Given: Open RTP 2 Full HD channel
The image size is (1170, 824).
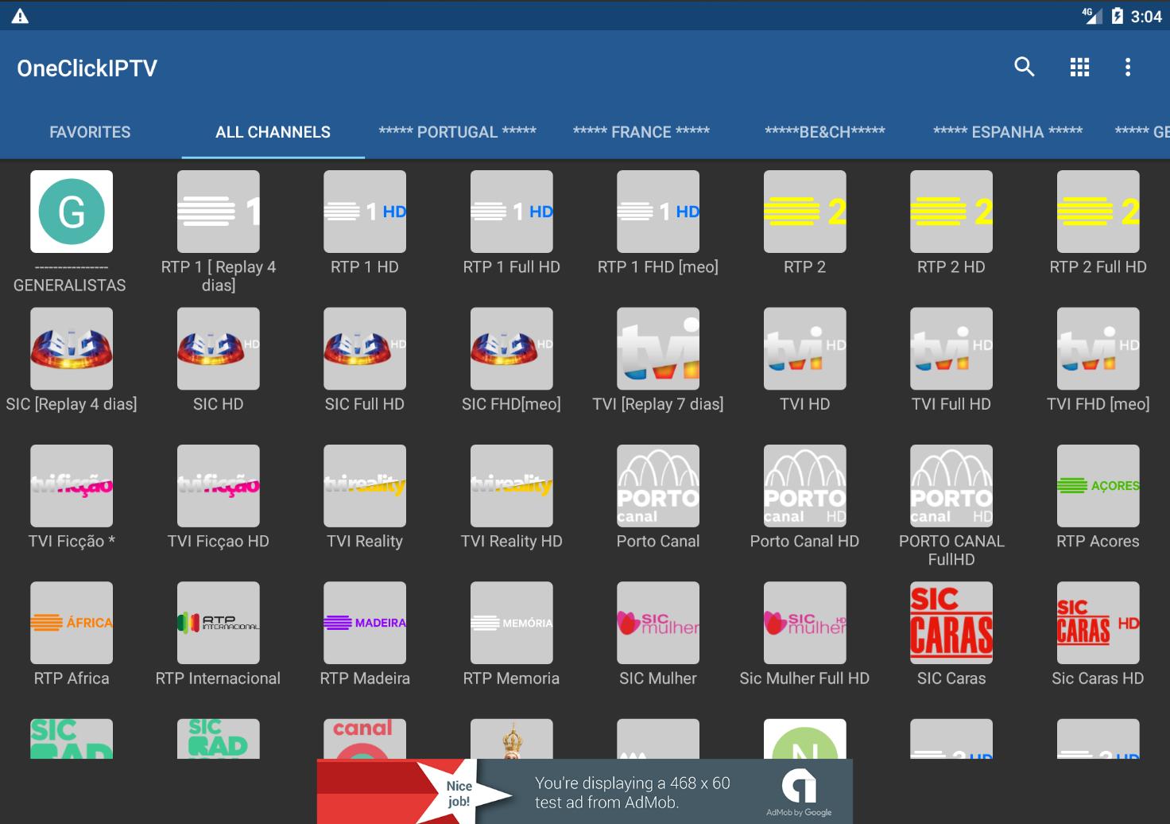Looking at the screenshot, I should [x=1098, y=212].
